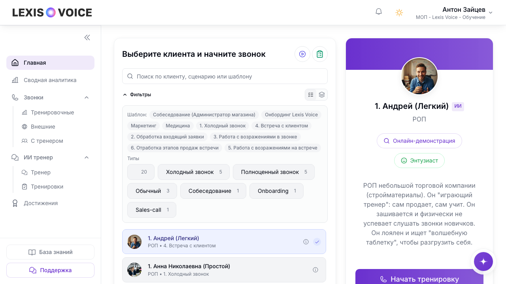Open the notifications bell
The height and width of the screenshot is (284, 506).
[x=379, y=12]
